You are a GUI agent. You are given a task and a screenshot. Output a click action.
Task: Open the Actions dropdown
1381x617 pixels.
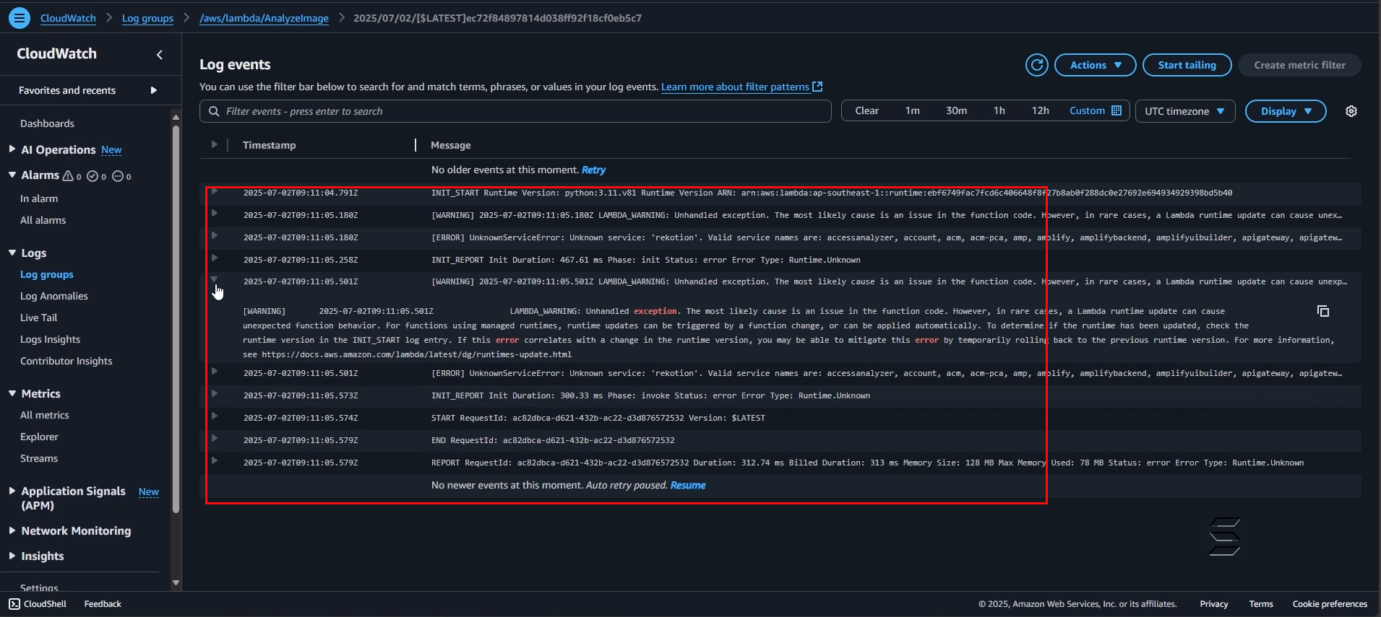point(1096,65)
